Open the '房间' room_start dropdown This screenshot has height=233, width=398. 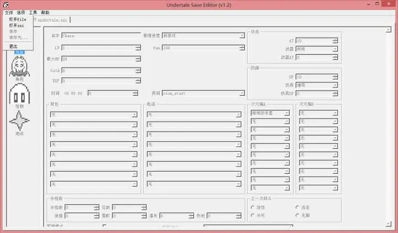click(x=242, y=94)
